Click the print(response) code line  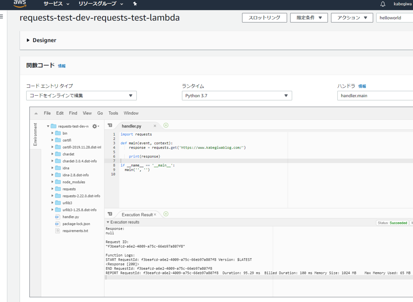click(145, 156)
